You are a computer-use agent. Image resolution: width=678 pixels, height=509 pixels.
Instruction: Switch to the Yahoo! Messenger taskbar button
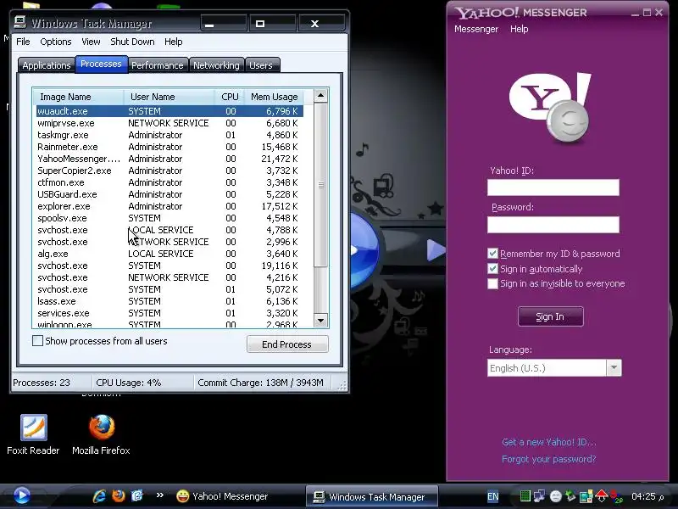[222, 496]
